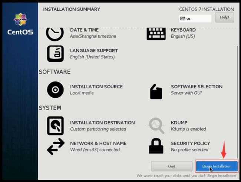The width and height of the screenshot is (241, 182).
Task: Click the SOFTWARE section heading
Action: point(55,72)
